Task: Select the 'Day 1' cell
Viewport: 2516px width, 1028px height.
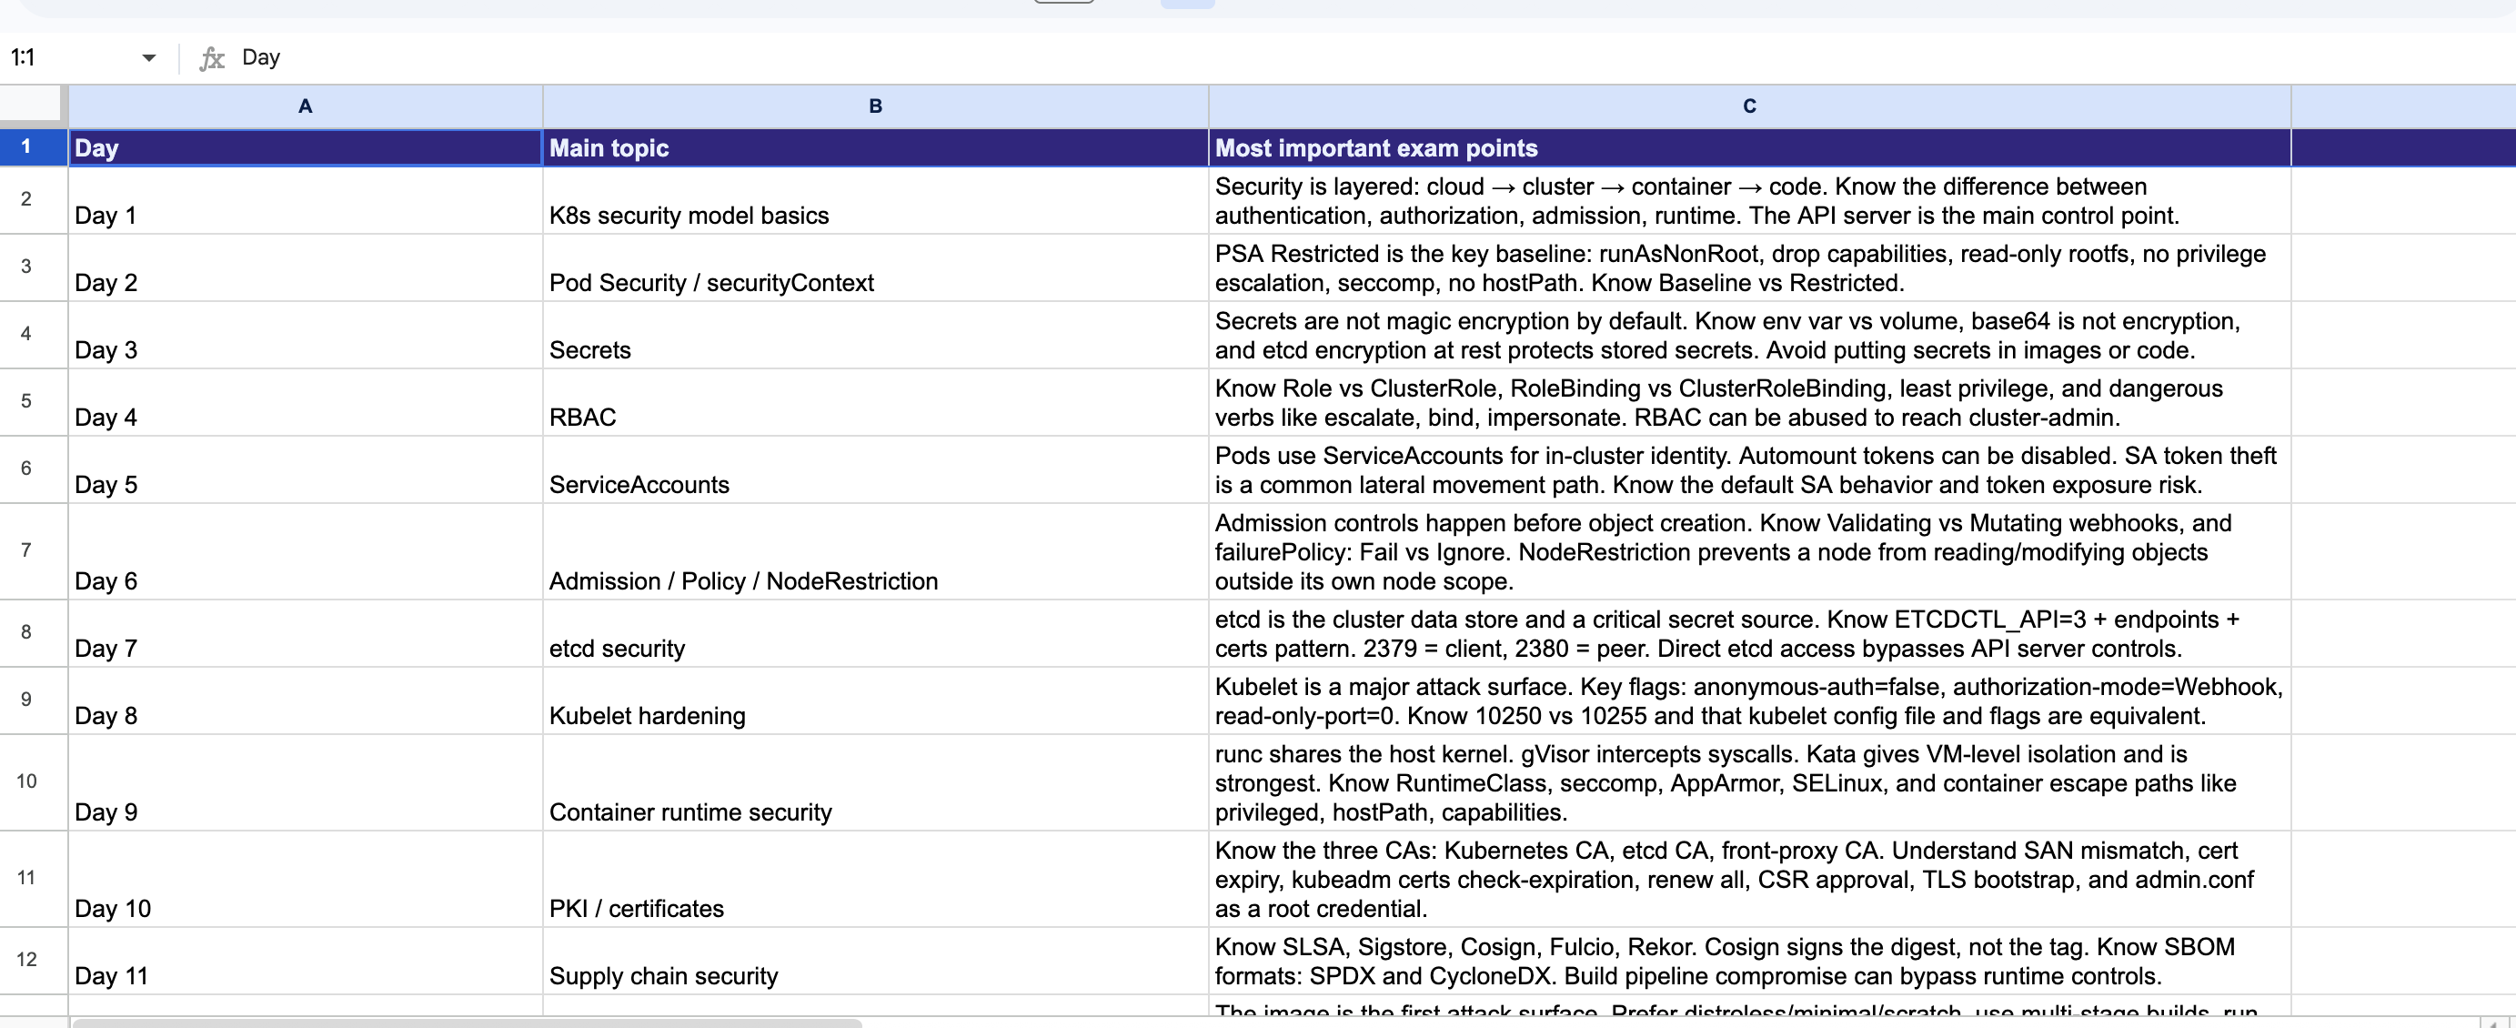Action: click(306, 200)
